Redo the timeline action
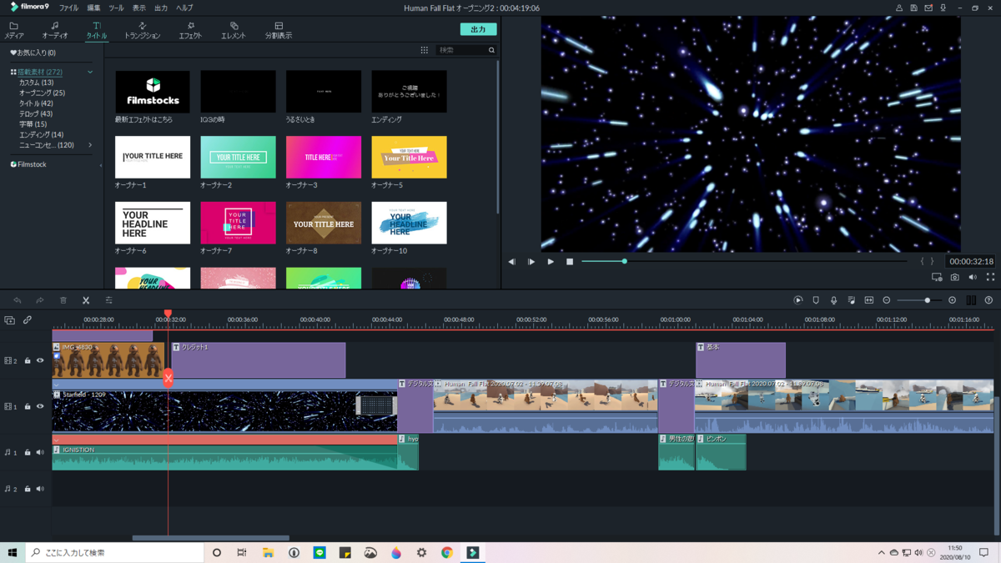Image resolution: width=1001 pixels, height=563 pixels. [39, 300]
